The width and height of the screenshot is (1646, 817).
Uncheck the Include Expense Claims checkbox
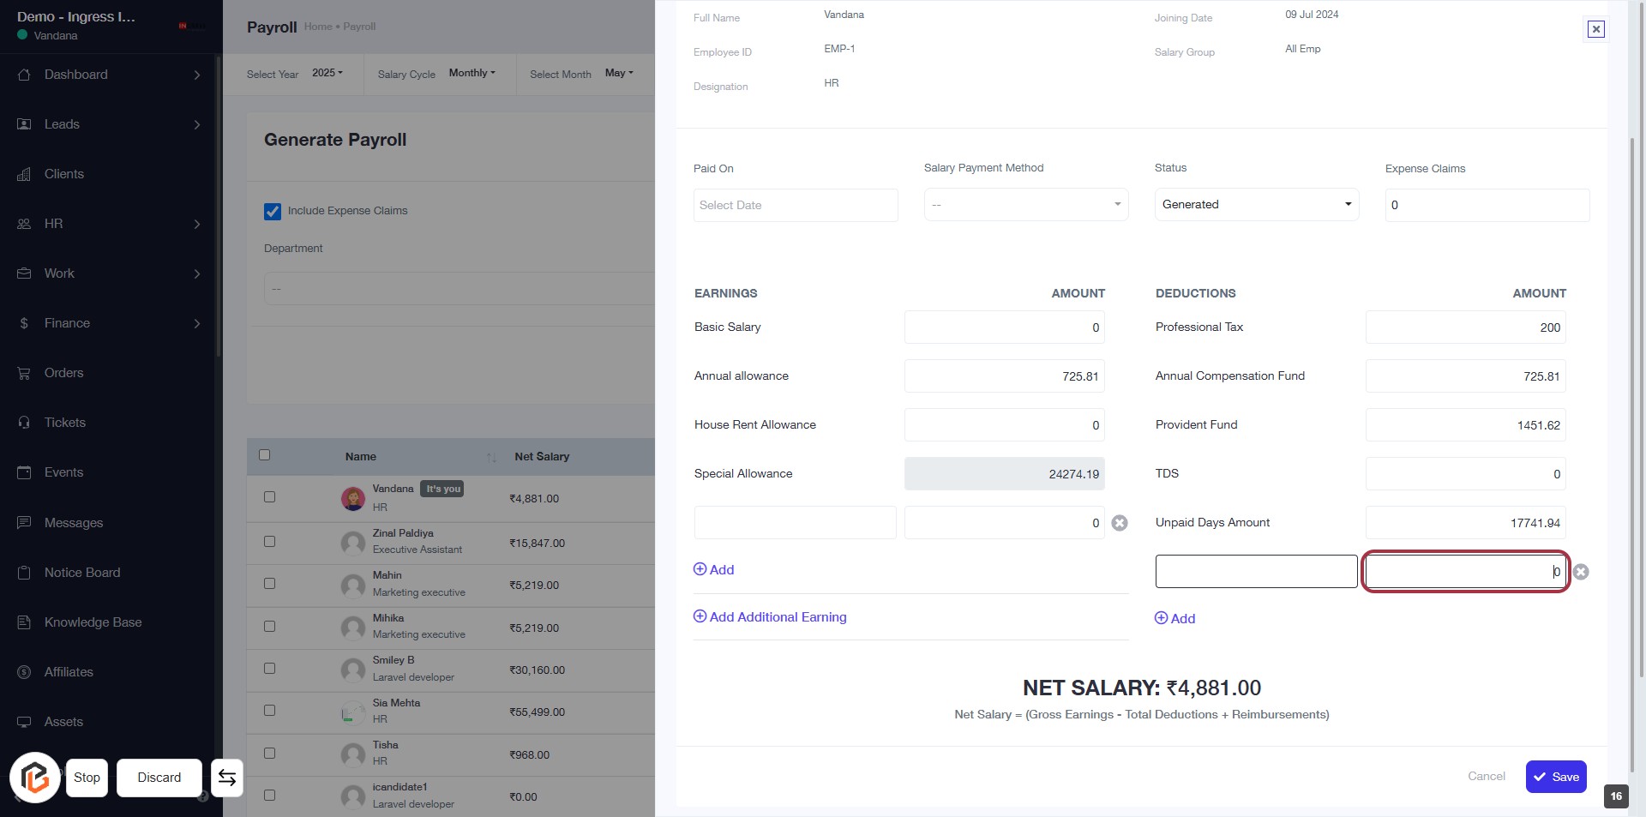click(273, 211)
